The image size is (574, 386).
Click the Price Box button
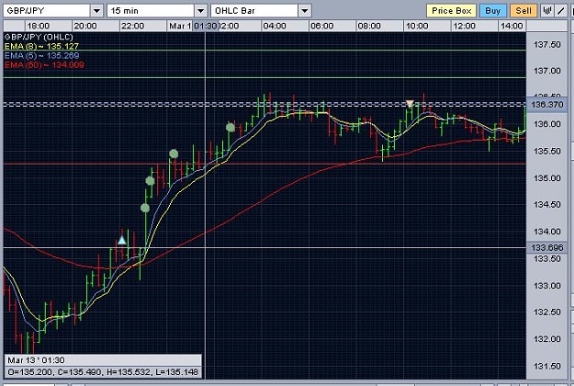(x=451, y=11)
